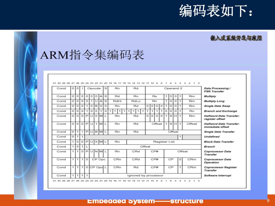Click the "Register List" cell

164,142
